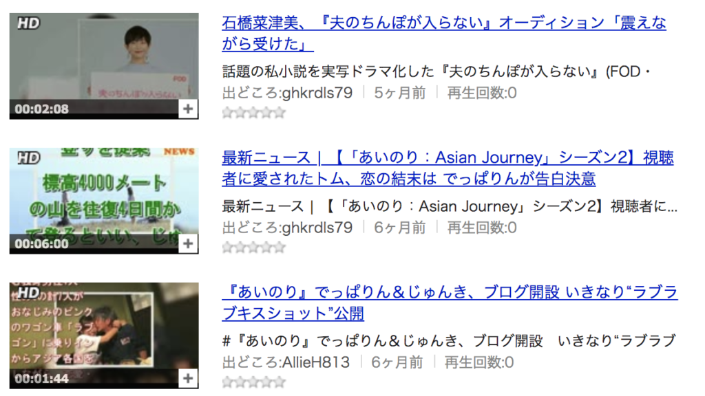Image resolution: width=705 pixels, height=396 pixels.
Task: Click the 話題の私小説 description text
Action: tap(436, 71)
